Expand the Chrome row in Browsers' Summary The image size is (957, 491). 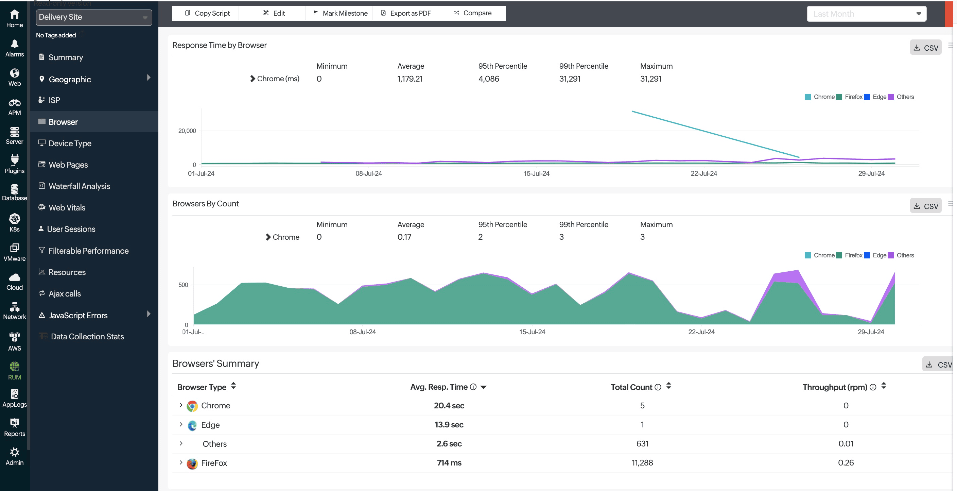(181, 405)
